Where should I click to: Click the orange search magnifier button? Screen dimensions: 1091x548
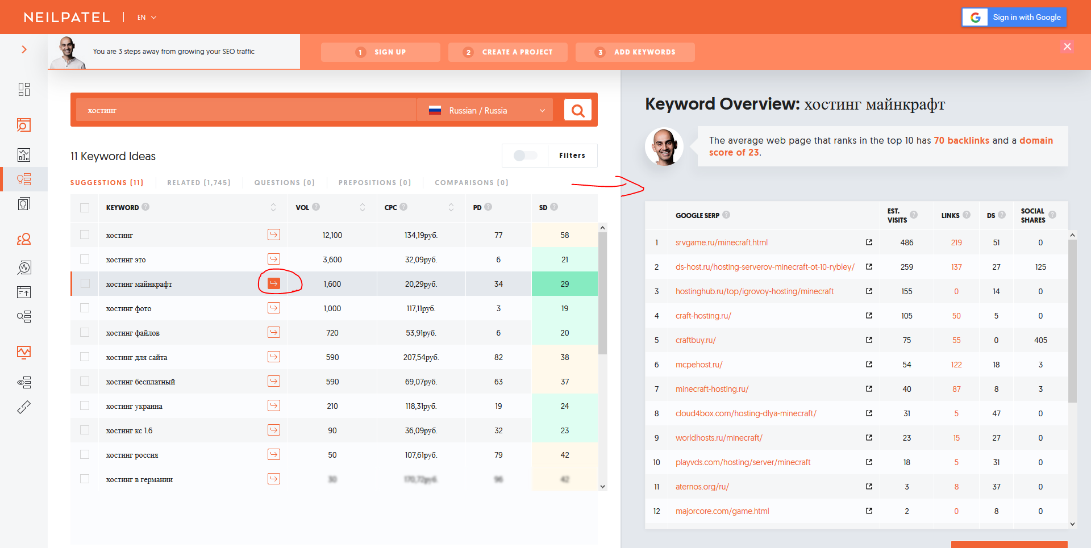pos(578,110)
